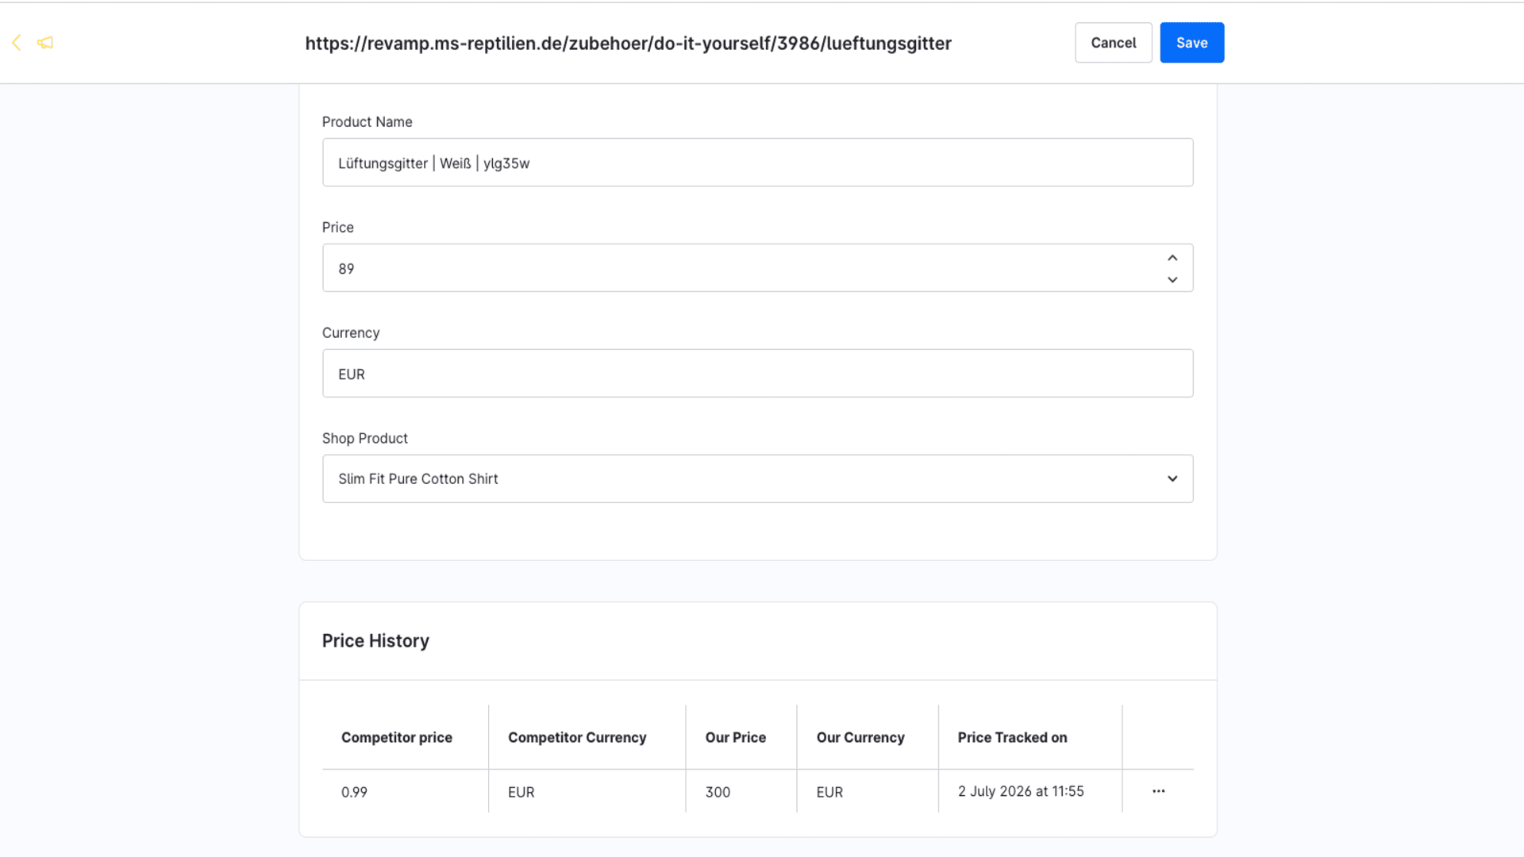
Task: Save the competitor product changes
Action: (1191, 43)
